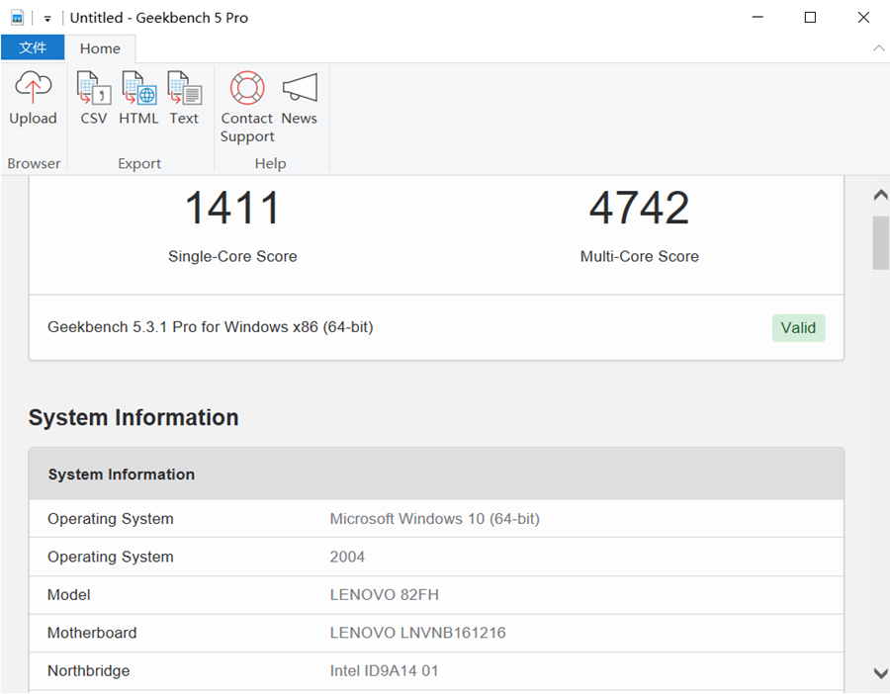Click the Intel ID9A14 01 northbridge value
This screenshot has height=694, width=890.
pyautogui.click(x=385, y=670)
